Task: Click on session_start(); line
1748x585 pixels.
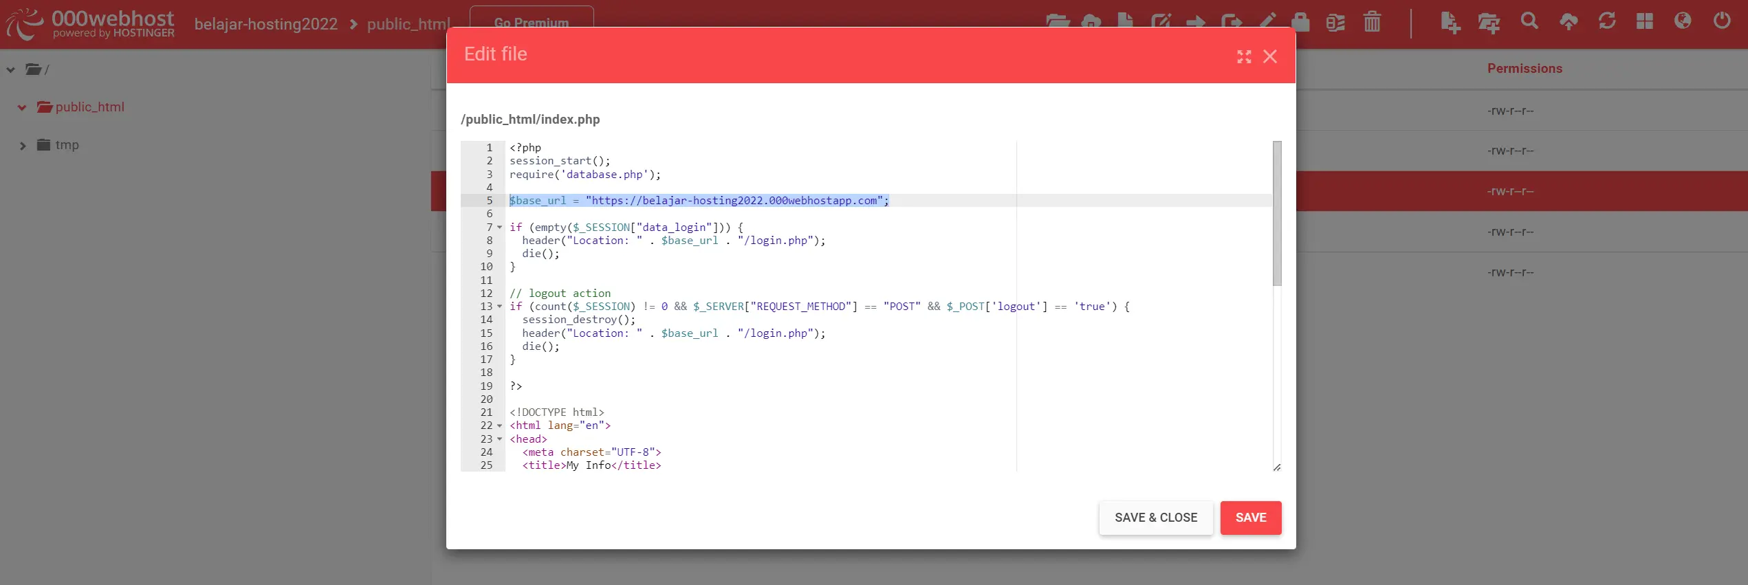Action: click(560, 161)
